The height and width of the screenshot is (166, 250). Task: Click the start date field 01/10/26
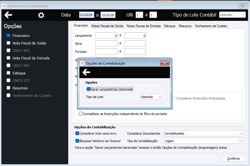coord(87,15)
